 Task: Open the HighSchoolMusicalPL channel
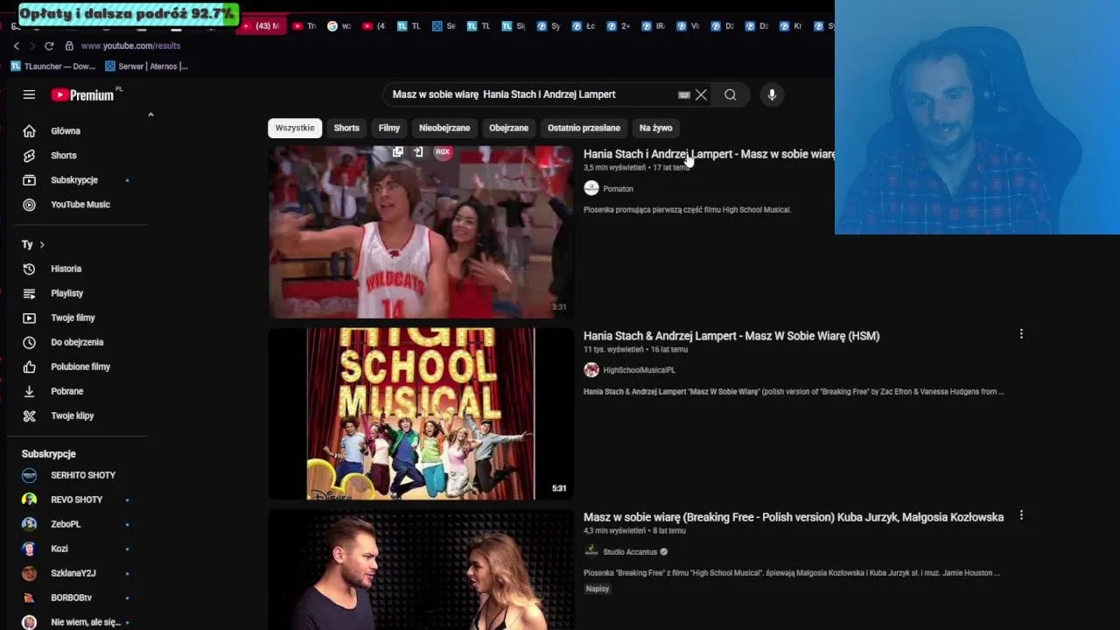pyautogui.click(x=639, y=370)
